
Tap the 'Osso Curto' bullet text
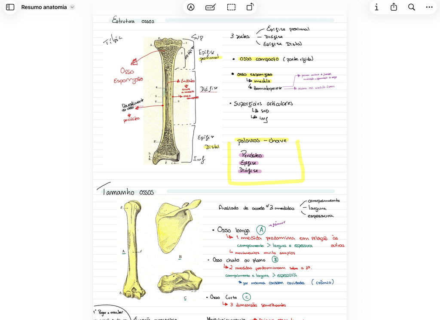(223, 297)
